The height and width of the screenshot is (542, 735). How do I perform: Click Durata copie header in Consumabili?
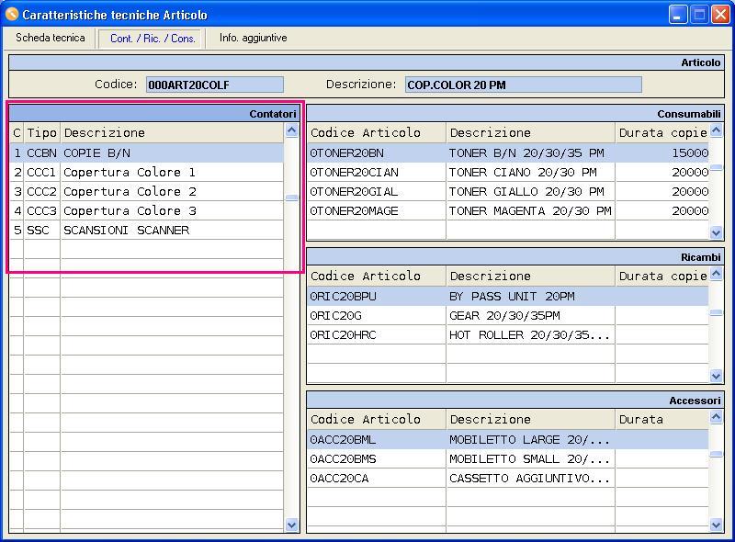661,132
